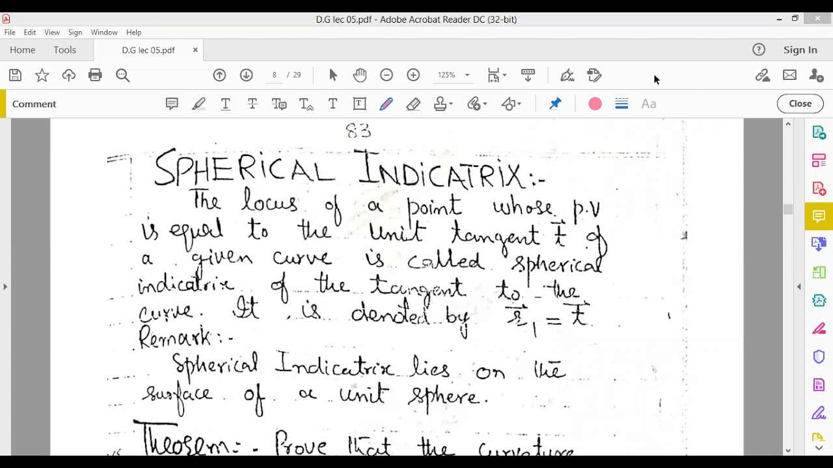Viewport: 833px width, 468px height.
Task: Go to the previous page
Action: (219, 75)
